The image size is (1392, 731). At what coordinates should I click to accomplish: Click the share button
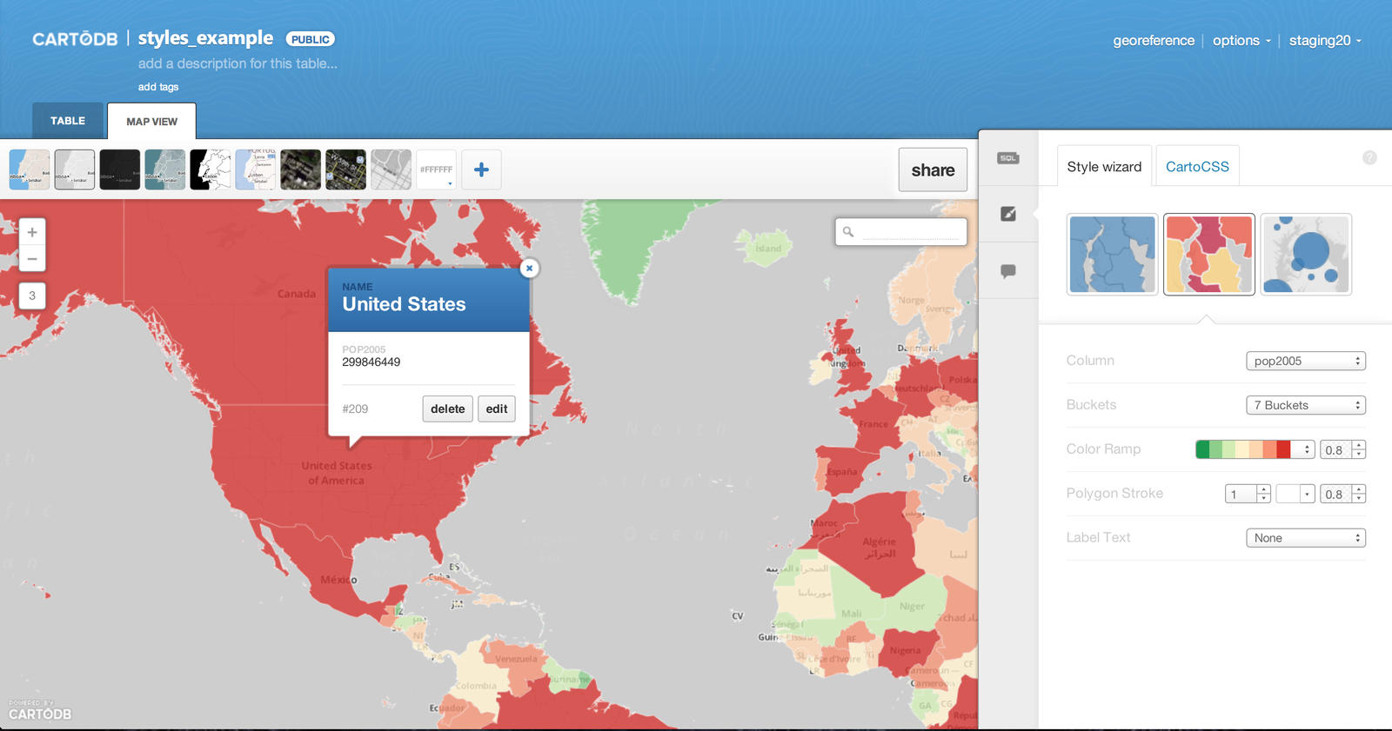pyautogui.click(x=933, y=169)
